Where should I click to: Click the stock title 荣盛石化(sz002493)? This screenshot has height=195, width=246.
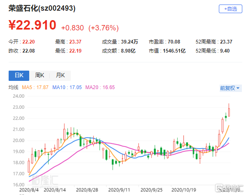pyautogui.click(x=42, y=8)
